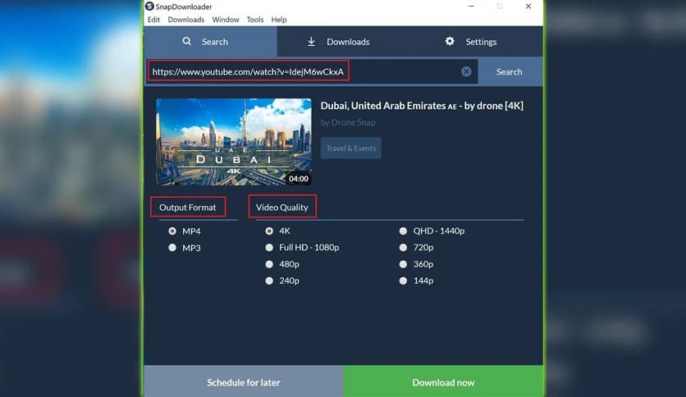Viewport: 686px width, 397px height.
Task: Choose Full HD - 1080p quality
Action: (269, 248)
